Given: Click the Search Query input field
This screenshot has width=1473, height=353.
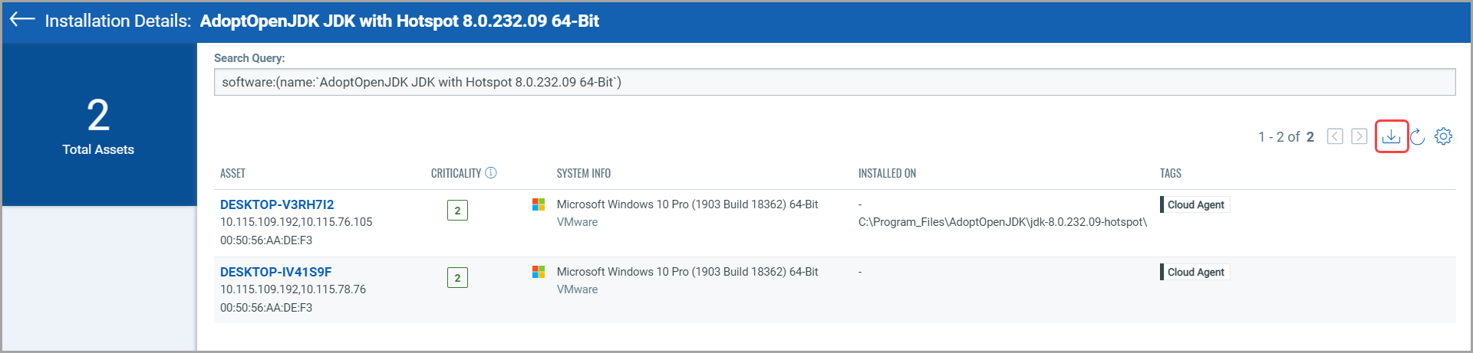Looking at the screenshot, I should 834,82.
